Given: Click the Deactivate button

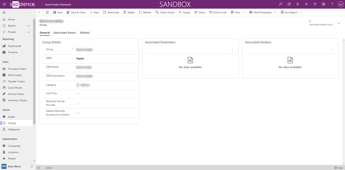Looking at the screenshot, I should (111, 13).
